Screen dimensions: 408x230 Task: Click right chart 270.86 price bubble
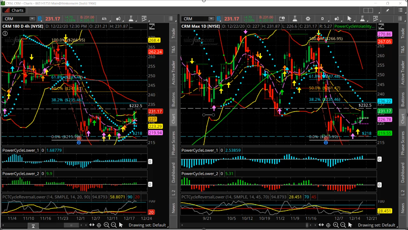(x=384, y=34)
